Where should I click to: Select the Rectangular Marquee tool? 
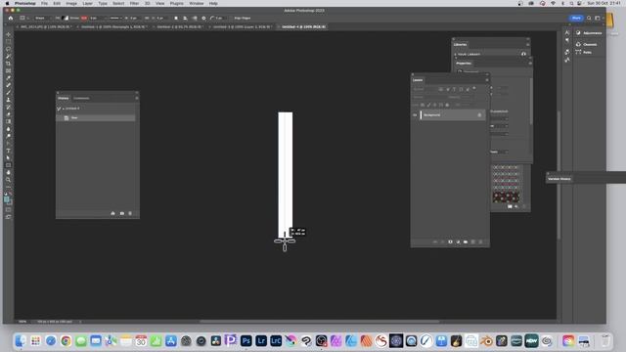tap(9, 42)
